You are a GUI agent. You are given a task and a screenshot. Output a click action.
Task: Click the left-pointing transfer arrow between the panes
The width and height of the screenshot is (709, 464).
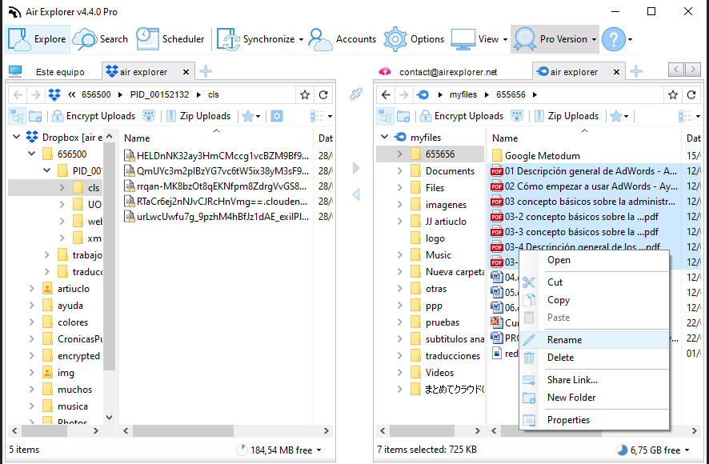(356, 194)
